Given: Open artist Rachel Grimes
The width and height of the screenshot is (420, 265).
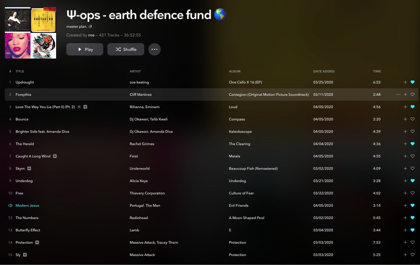Looking at the screenshot, I should pos(142,144).
